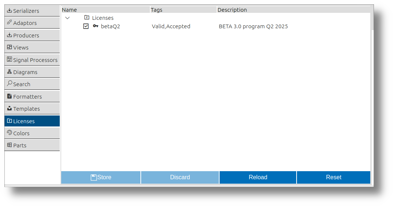
Task: Click the Valid,Accepted tags cell
Action: (x=171, y=26)
